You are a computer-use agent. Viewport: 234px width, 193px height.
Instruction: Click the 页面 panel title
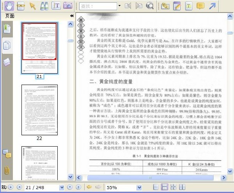10,16
